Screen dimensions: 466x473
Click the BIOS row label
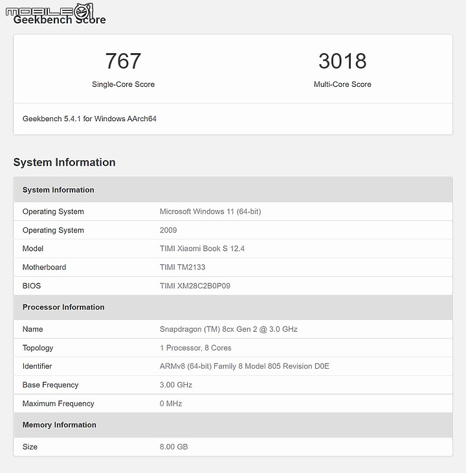pyautogui.click(x=32, y=286)
